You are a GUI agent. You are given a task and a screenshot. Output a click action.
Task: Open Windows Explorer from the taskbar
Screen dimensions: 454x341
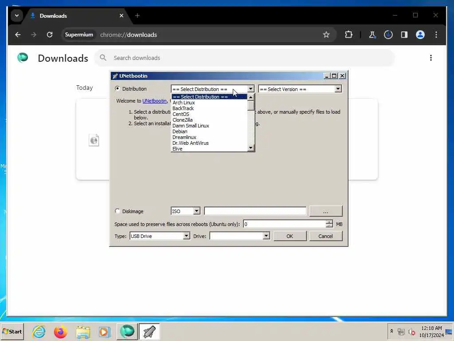click(83, 331)
